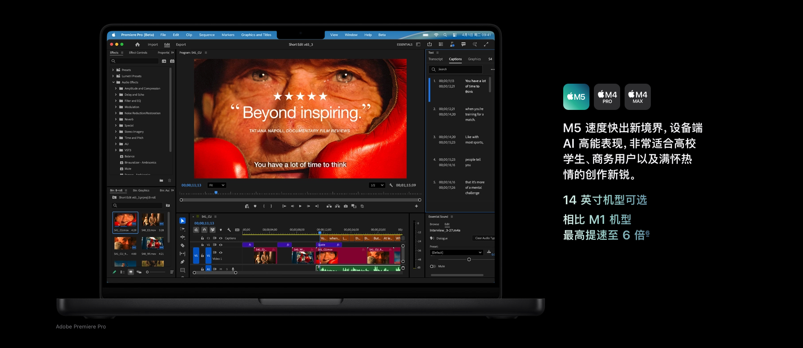The image size is (803, 348).
Task: Open the Bin: Graphics tab
Action: point(141,190)
